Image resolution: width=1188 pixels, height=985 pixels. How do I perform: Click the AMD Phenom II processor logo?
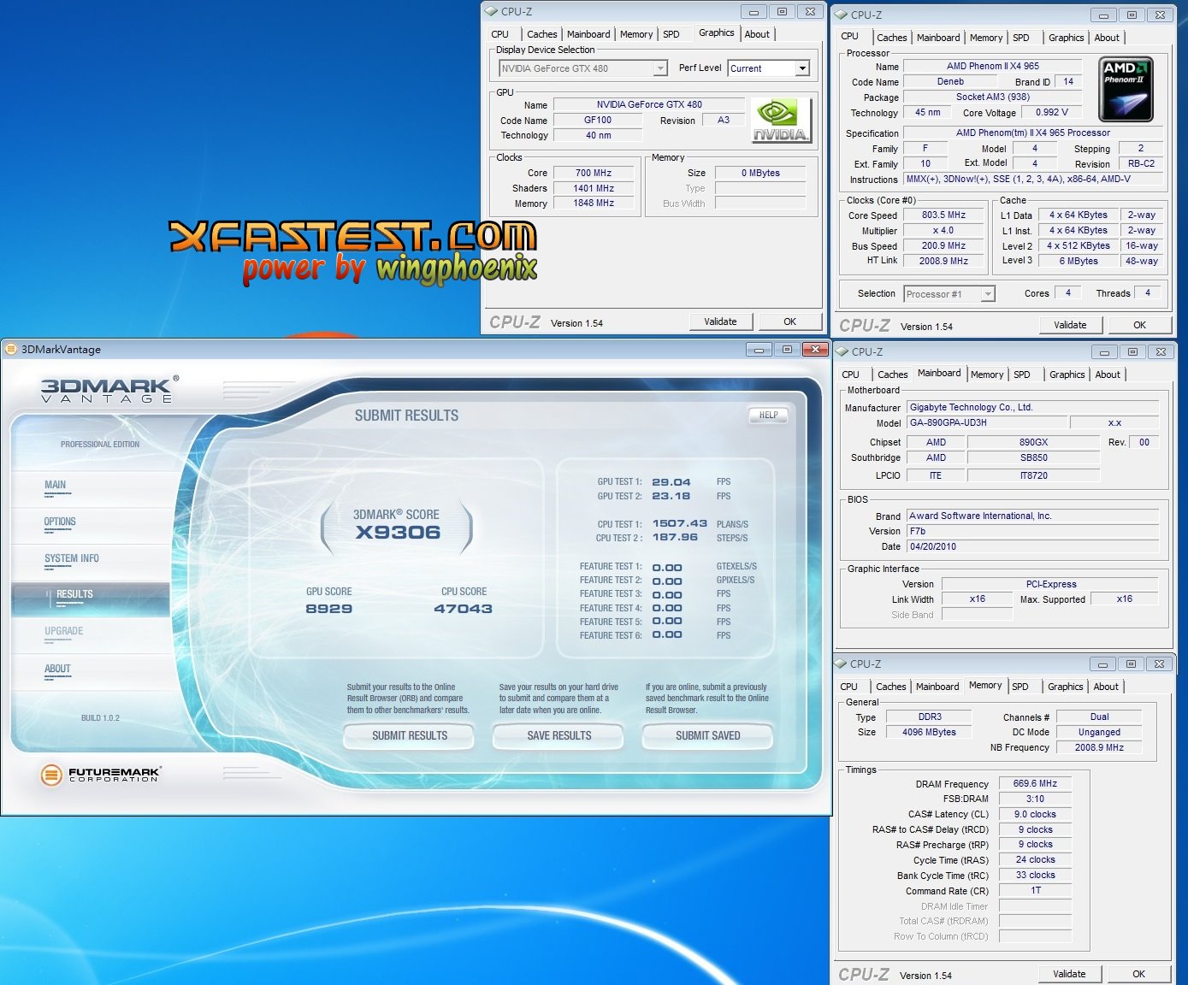(x=1126, y=90)
